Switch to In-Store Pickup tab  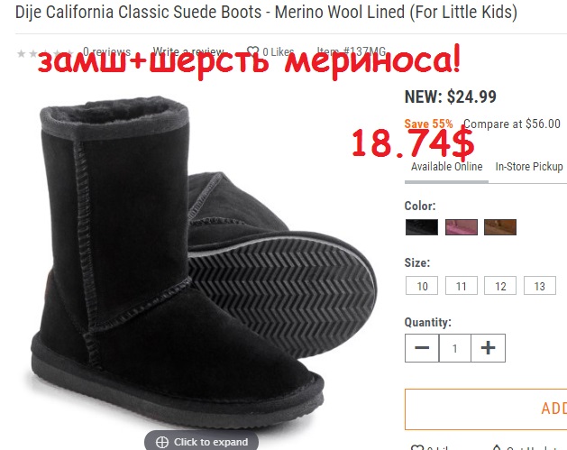click(x=529, y=167)
